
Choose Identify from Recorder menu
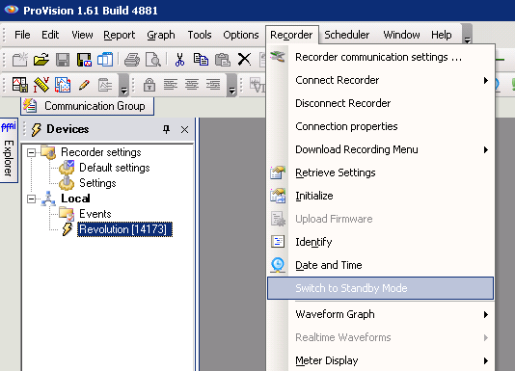pyautogui.click(x=380, y=242)
